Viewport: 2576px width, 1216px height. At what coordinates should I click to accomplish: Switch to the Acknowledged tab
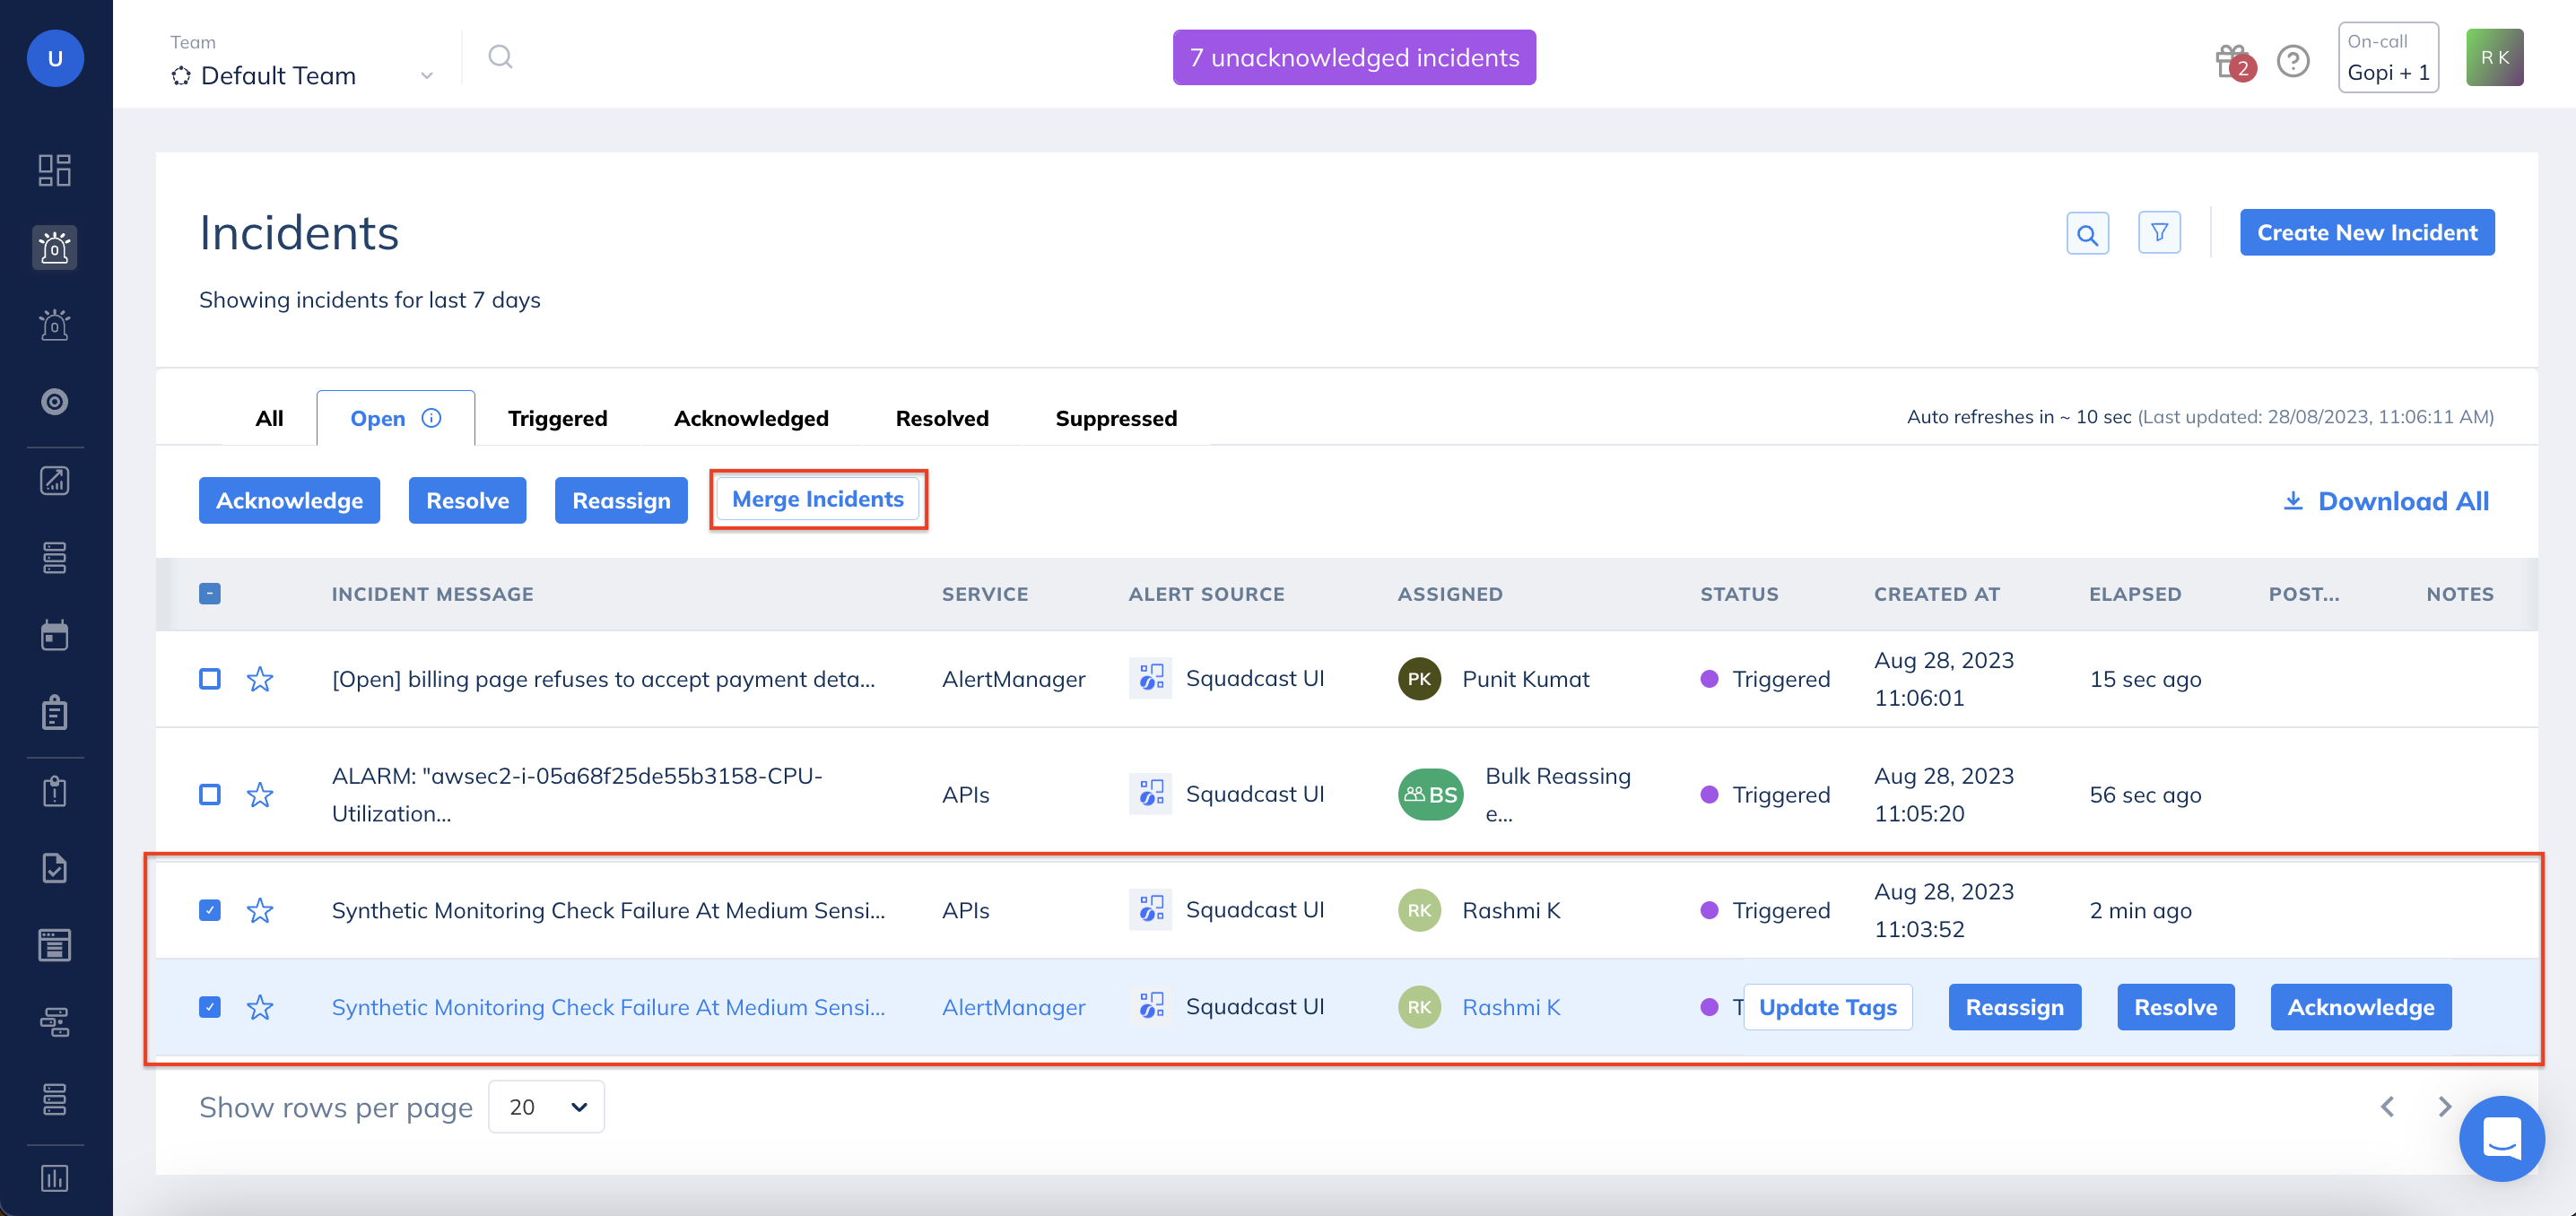point(750,418)
